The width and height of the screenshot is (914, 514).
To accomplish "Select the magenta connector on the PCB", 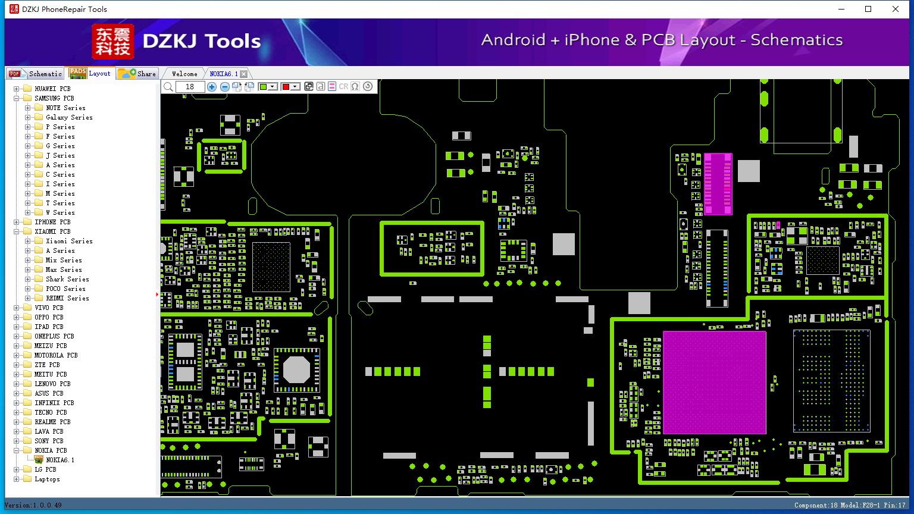I will coord(718,184).
